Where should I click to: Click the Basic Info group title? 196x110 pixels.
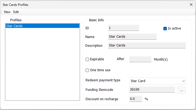tap(96, 20)
